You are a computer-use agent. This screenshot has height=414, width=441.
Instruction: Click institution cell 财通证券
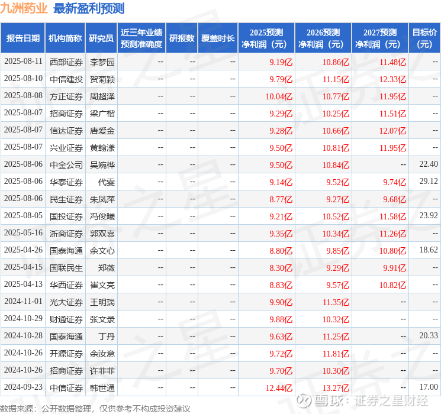pyautogui.click(x=66, y=319)
